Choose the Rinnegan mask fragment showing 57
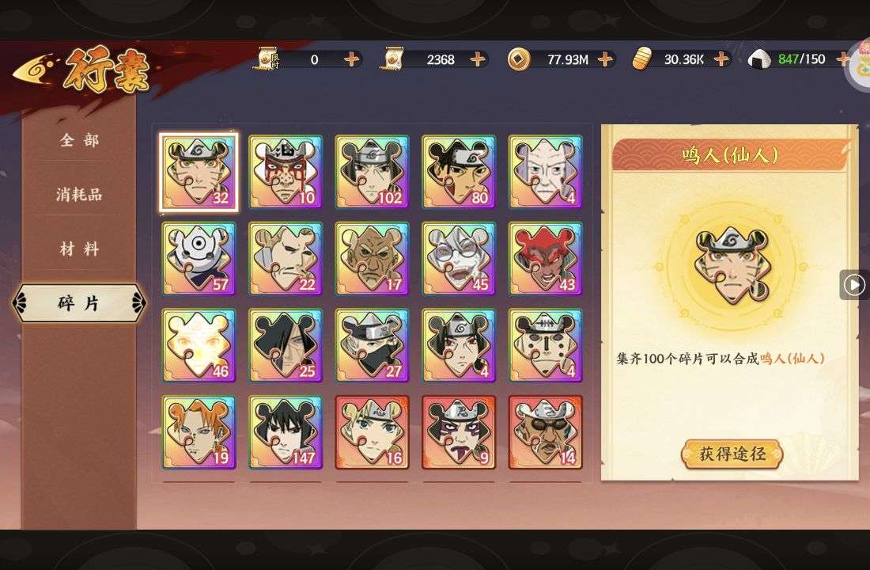Screen dimensions: 870x570 (199, 259)
